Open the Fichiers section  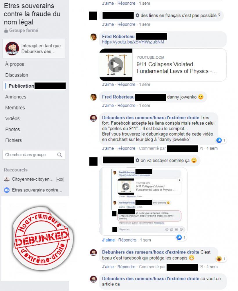14,140
